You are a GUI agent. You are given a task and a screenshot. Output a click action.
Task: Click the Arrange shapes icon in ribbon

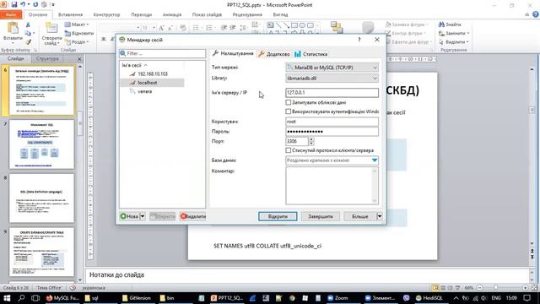[337, 27]
